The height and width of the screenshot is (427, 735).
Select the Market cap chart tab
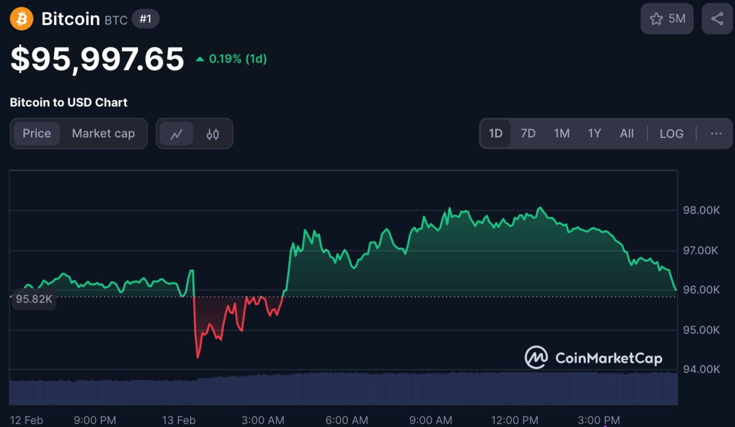(103, 134)
